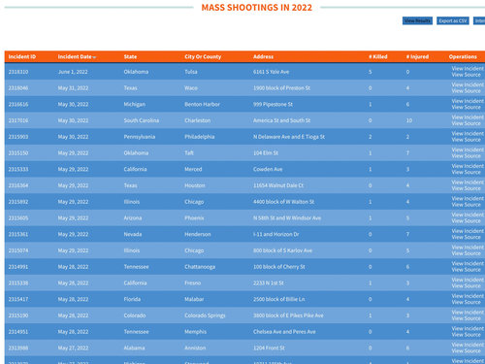Viewport: 485px width, 364px height.
Task: Click the address '104 Elm St'
Action: coord(266,153)
